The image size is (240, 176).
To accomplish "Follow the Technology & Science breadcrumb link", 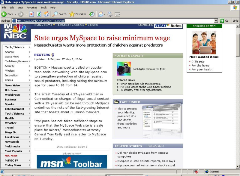I will [x=70, y=25].
